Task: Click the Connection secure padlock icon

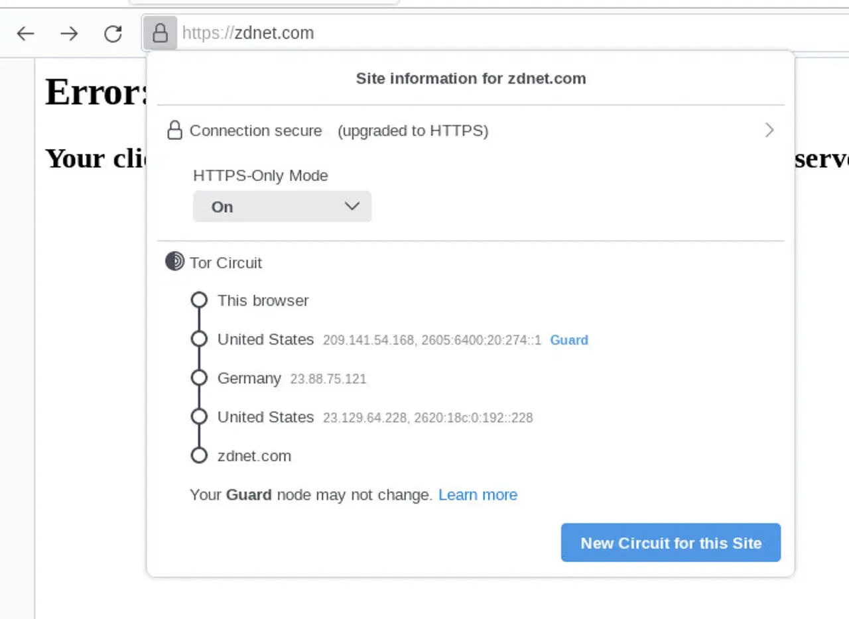Action: [174, 131]
